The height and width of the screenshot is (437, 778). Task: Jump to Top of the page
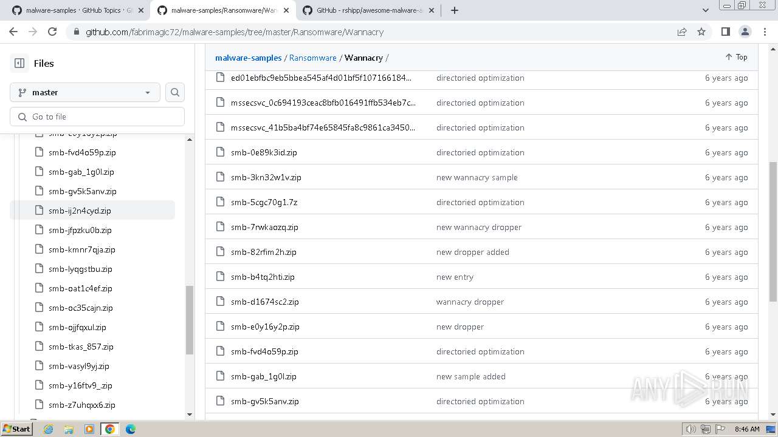[x=736, y=57]
